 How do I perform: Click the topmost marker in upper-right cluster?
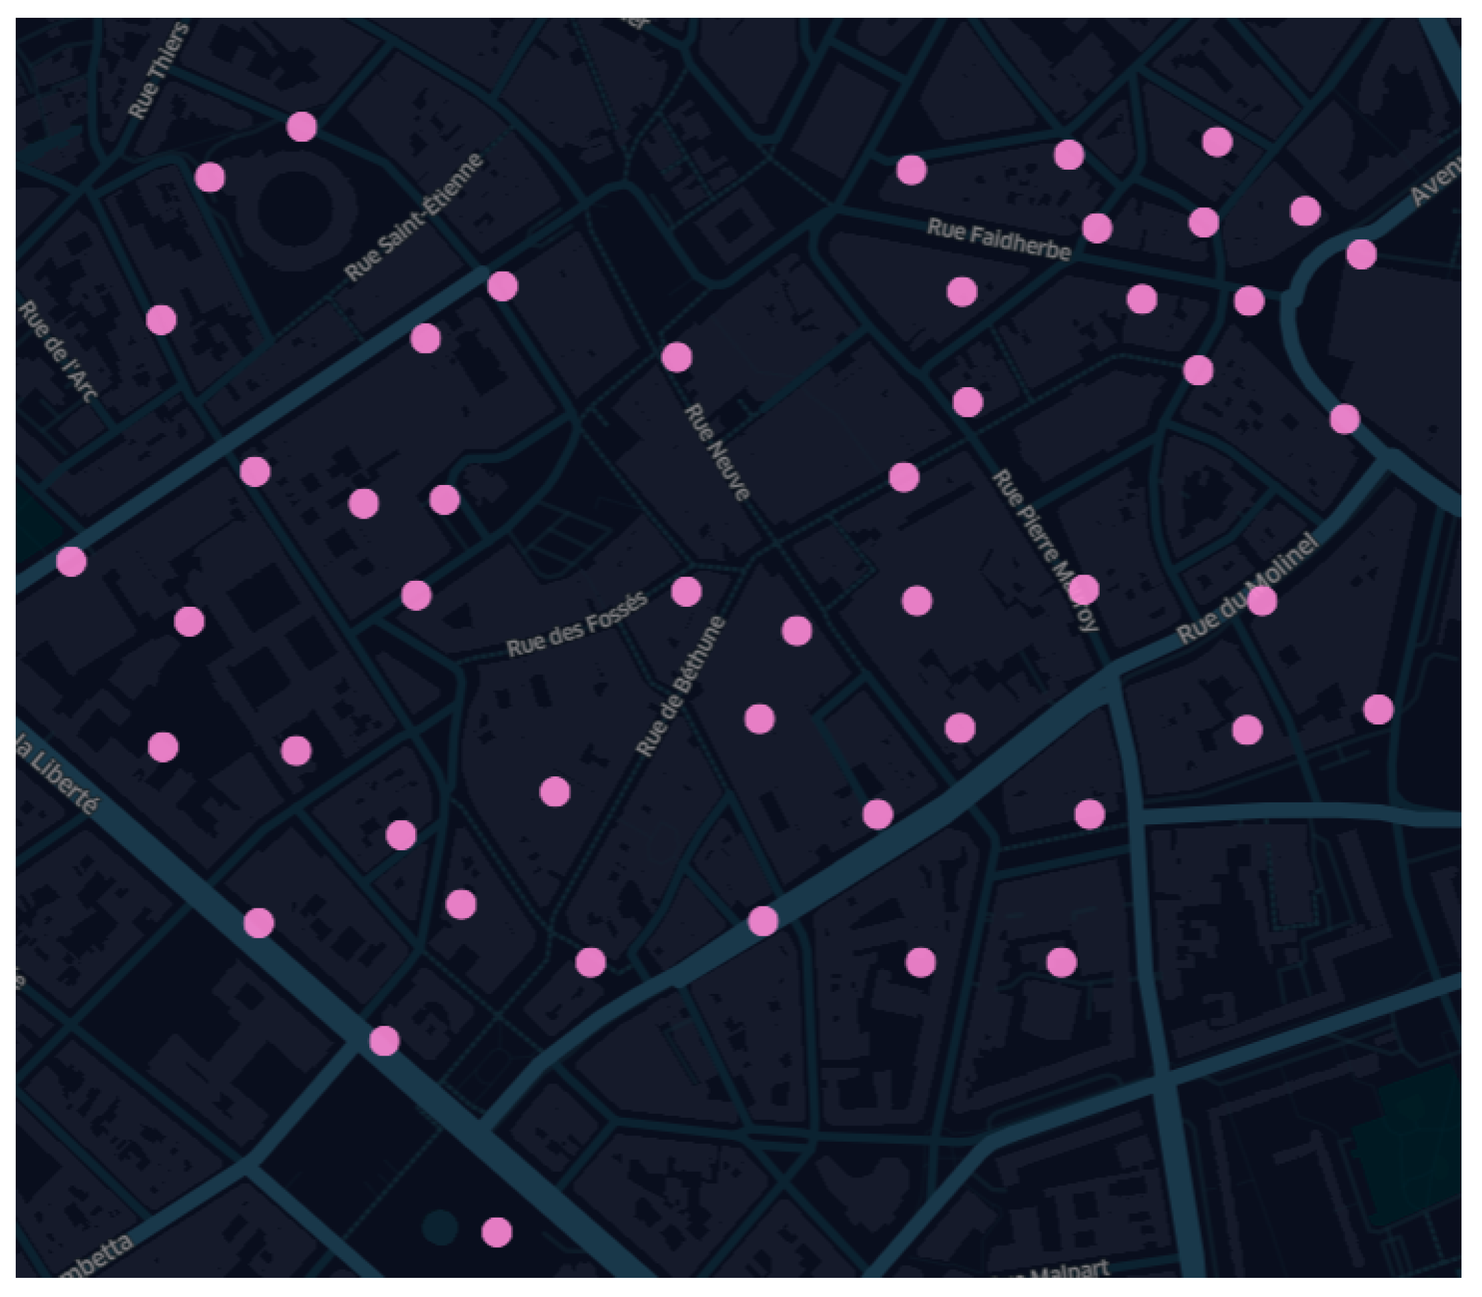pyautogui.click(x=1217, y=141)
